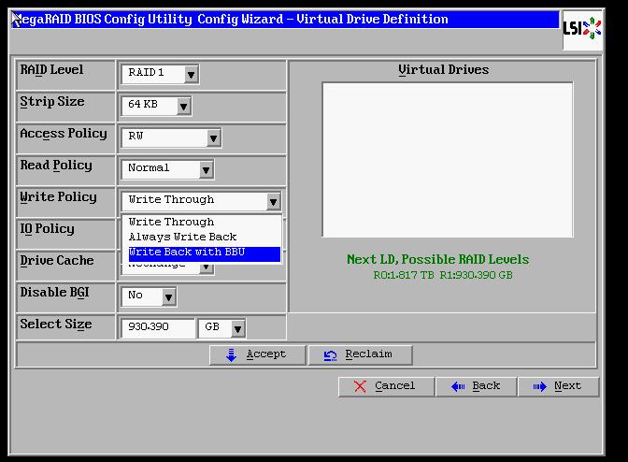Click the blue left-arrow Back icon
Screen dimensions: 628x462
458,386
